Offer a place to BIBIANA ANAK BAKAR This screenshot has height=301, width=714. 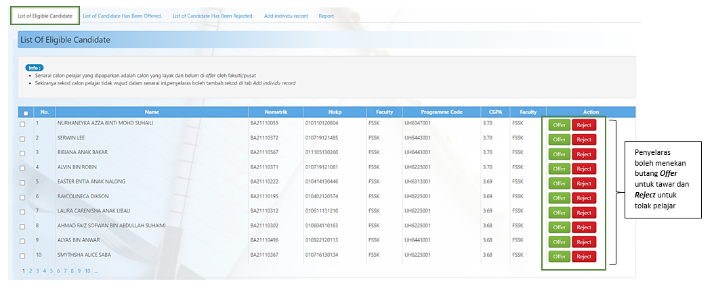(559, 154)
